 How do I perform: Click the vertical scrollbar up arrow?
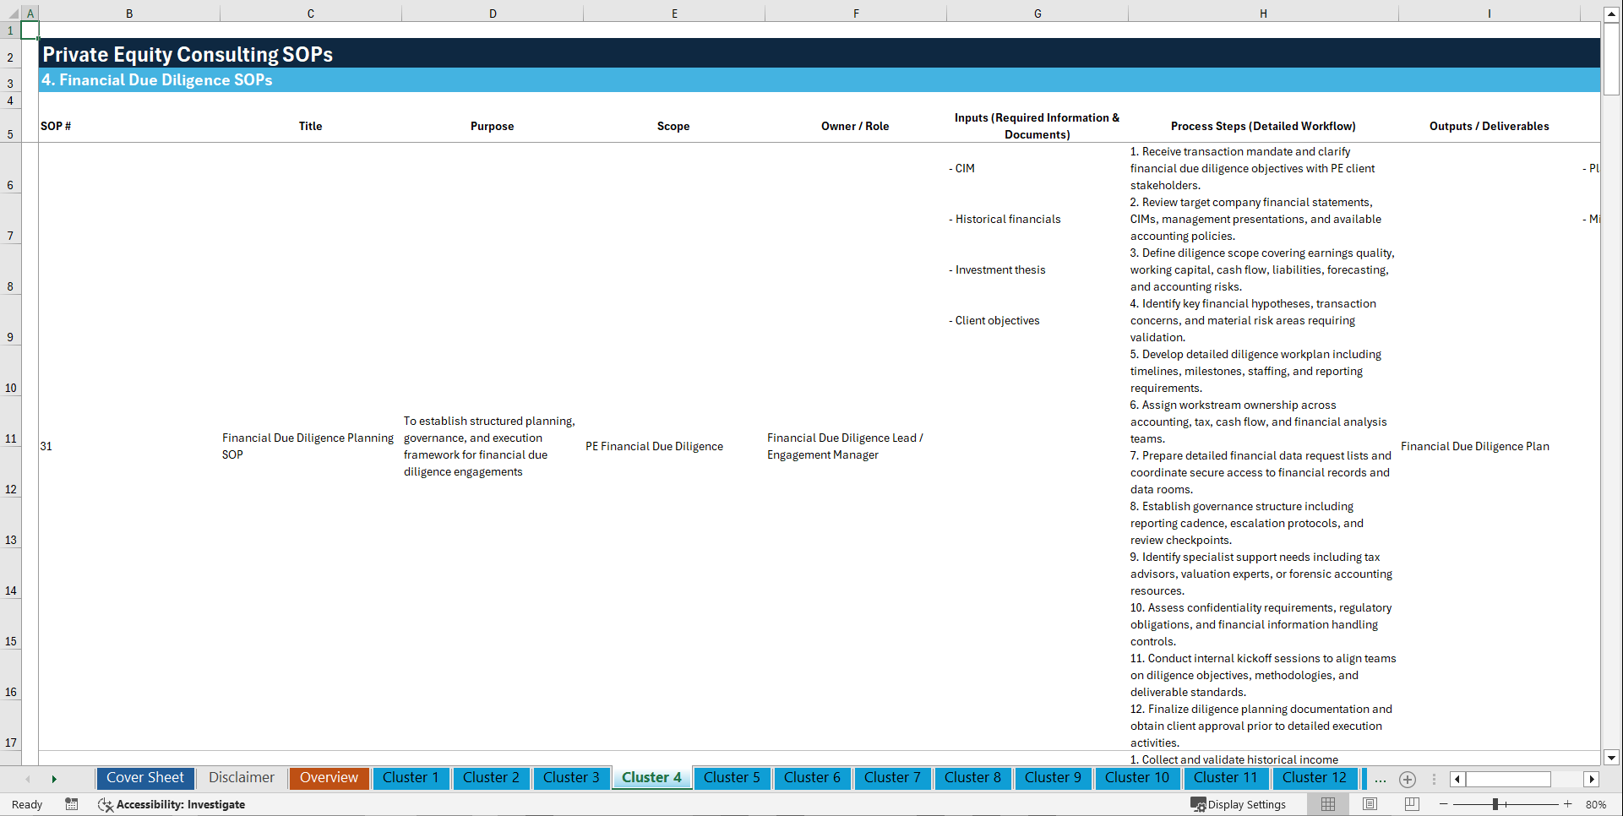(1611, 14)
